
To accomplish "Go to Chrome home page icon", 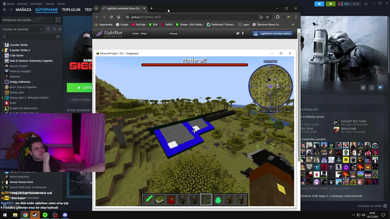I will click(x=119, y=17).
